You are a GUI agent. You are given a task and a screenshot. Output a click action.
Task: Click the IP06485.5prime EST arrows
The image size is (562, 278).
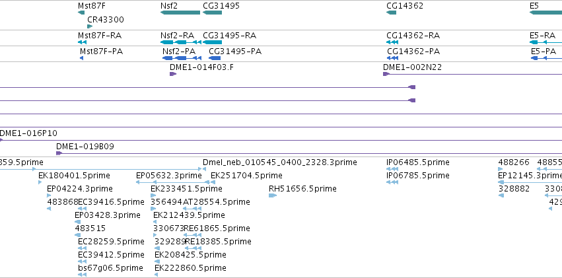pyautogui.click(x=392, y=169)
